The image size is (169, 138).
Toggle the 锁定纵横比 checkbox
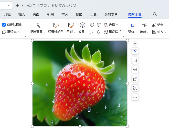tap(4, 25)
